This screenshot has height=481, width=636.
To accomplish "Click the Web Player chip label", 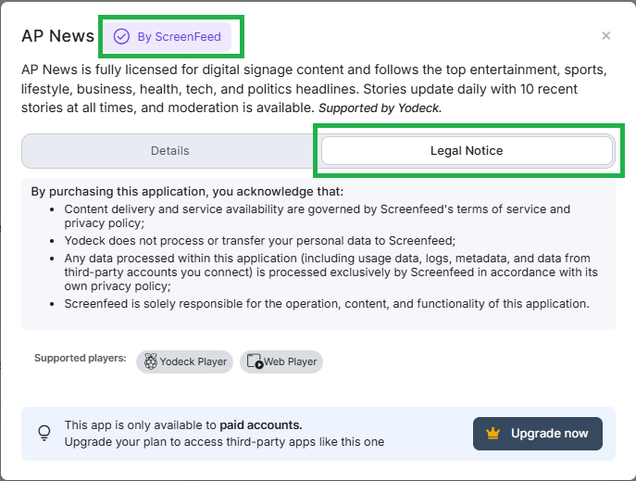I will point(290,361).
